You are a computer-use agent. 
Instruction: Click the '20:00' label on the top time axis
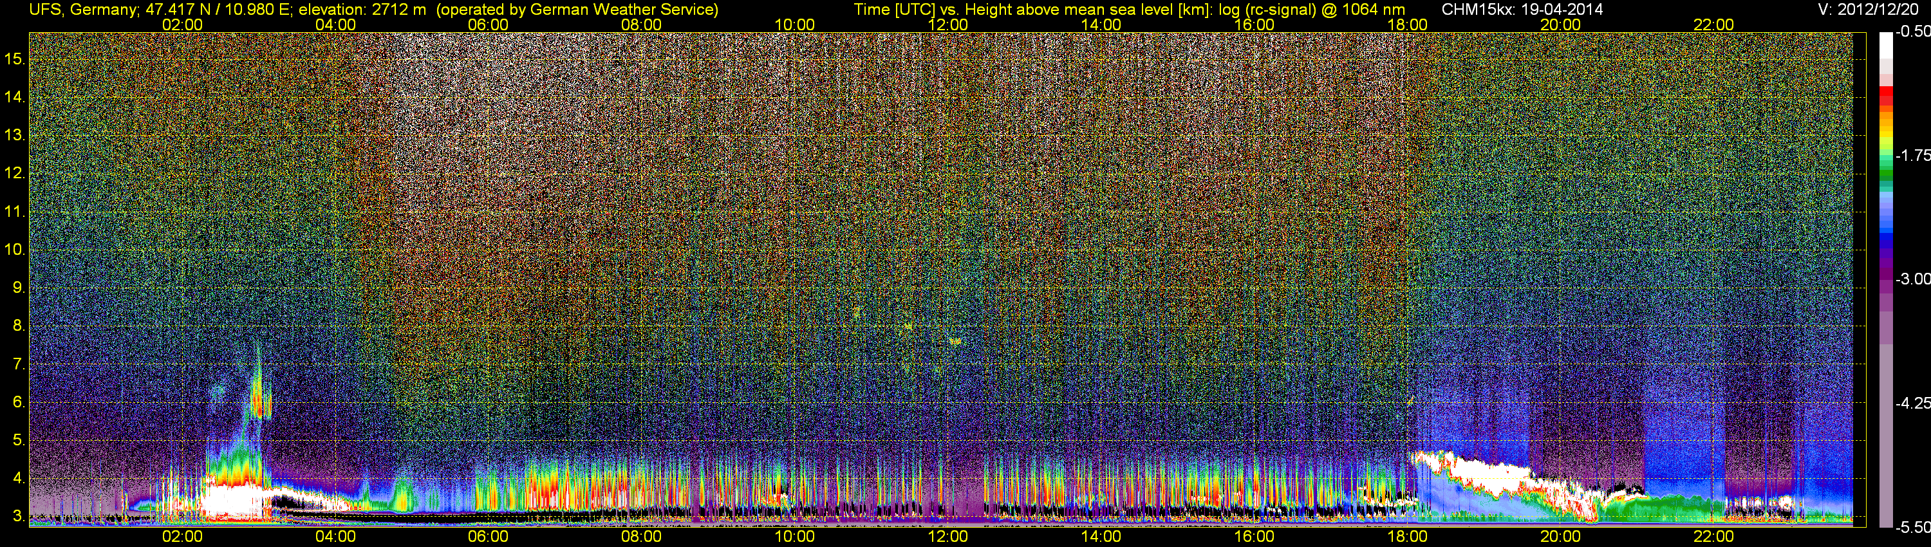pos(1561,24)
